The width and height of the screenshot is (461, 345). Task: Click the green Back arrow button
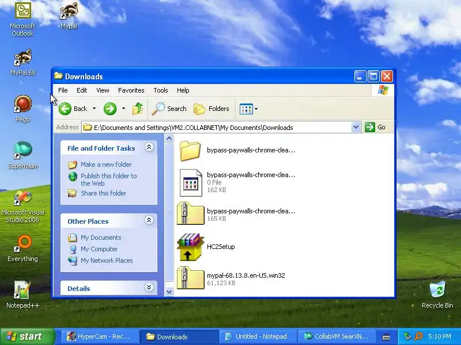[x=65, y=109]
